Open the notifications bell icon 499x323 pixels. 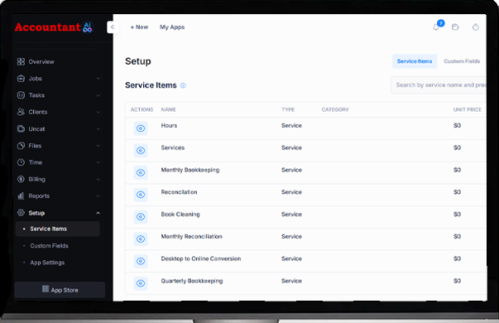pyautogui.click(x=436, y=27)
